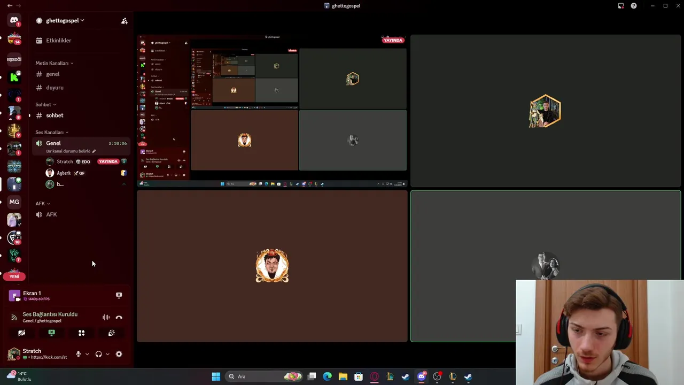
Task: Open the BŞSDĞİ server in sidebar
Action: click(14, 59)
